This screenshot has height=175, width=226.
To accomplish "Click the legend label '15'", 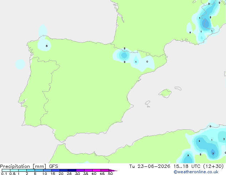I will coord(53,174).
